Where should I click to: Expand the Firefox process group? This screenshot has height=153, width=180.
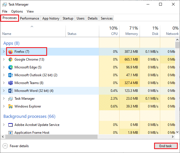click(x=4, y=52)
